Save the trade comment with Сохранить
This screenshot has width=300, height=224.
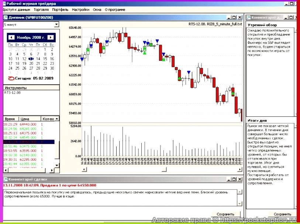[225, 214]
